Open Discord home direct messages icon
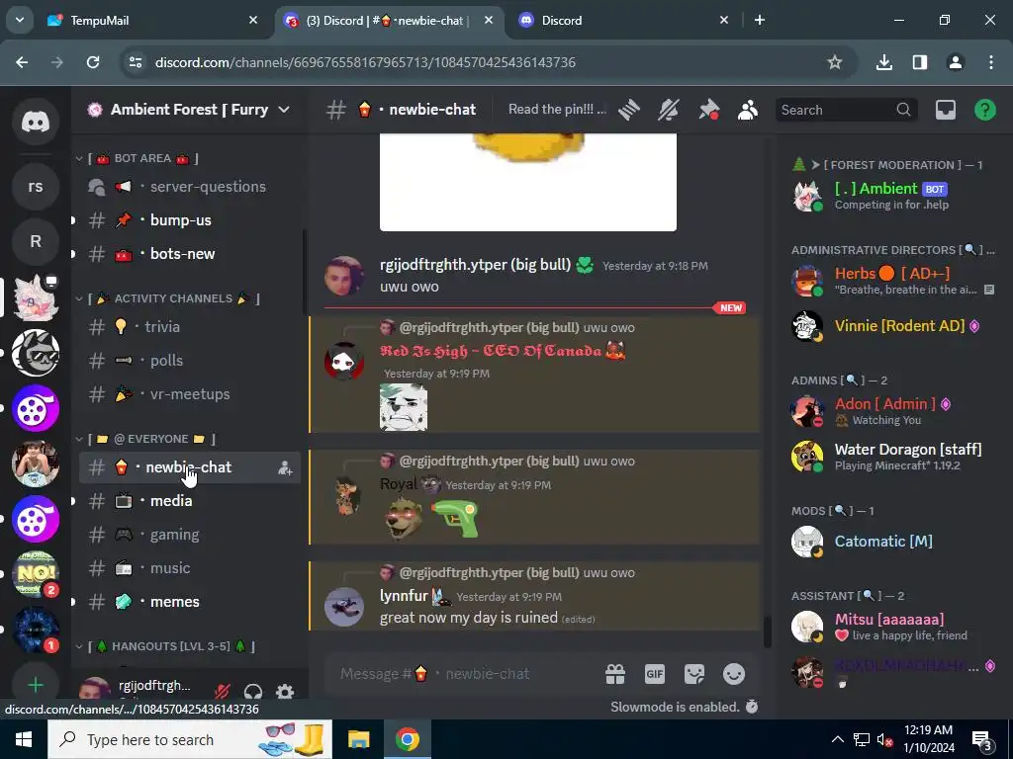 36,122
